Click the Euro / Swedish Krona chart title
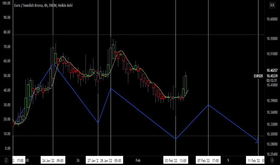 click(43, 5)
